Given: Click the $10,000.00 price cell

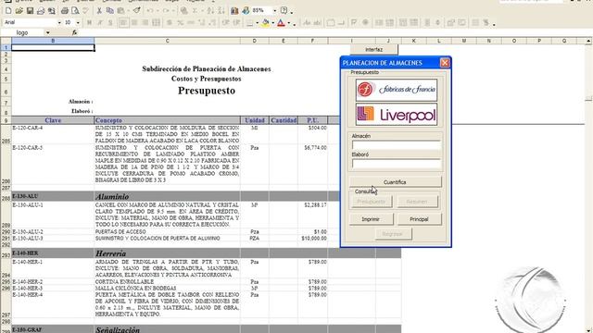Looking at the screenshot, I should 314,239.
